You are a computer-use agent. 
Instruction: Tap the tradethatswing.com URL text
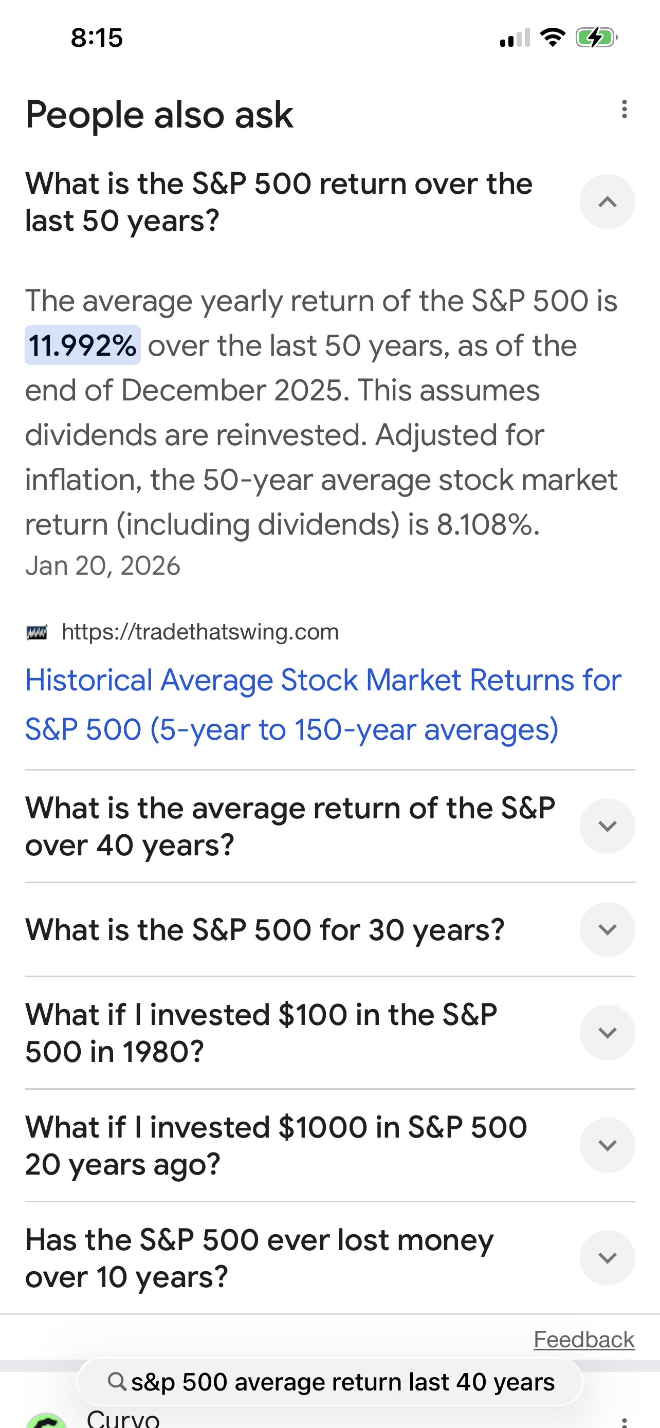199,632
